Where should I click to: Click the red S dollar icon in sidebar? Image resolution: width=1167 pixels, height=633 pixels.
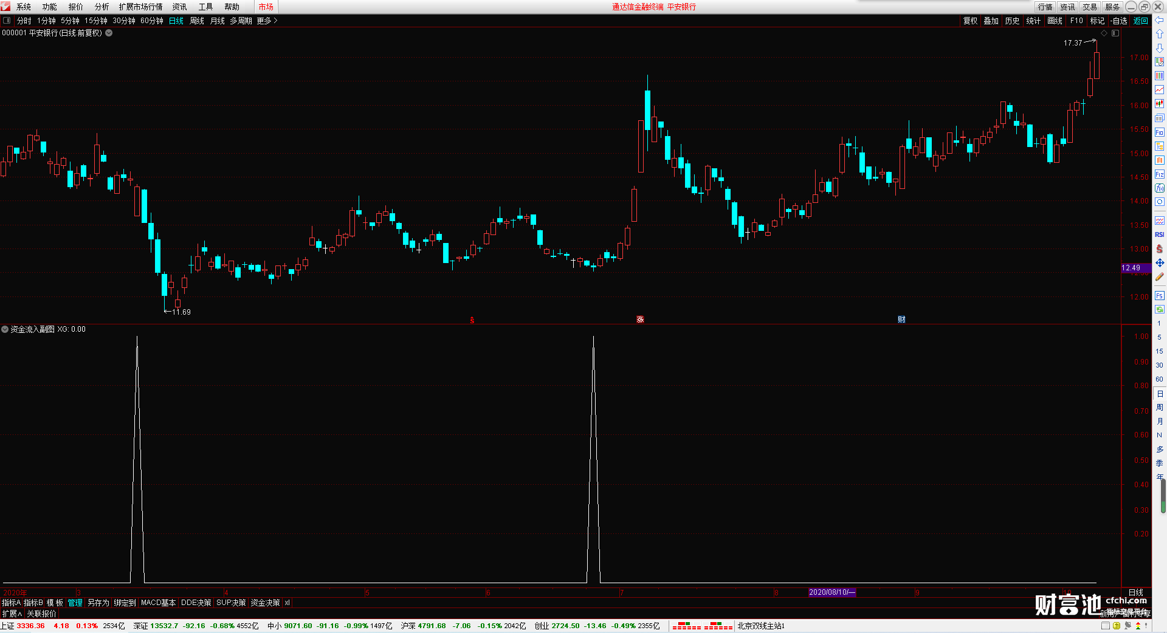[1159, 248]
